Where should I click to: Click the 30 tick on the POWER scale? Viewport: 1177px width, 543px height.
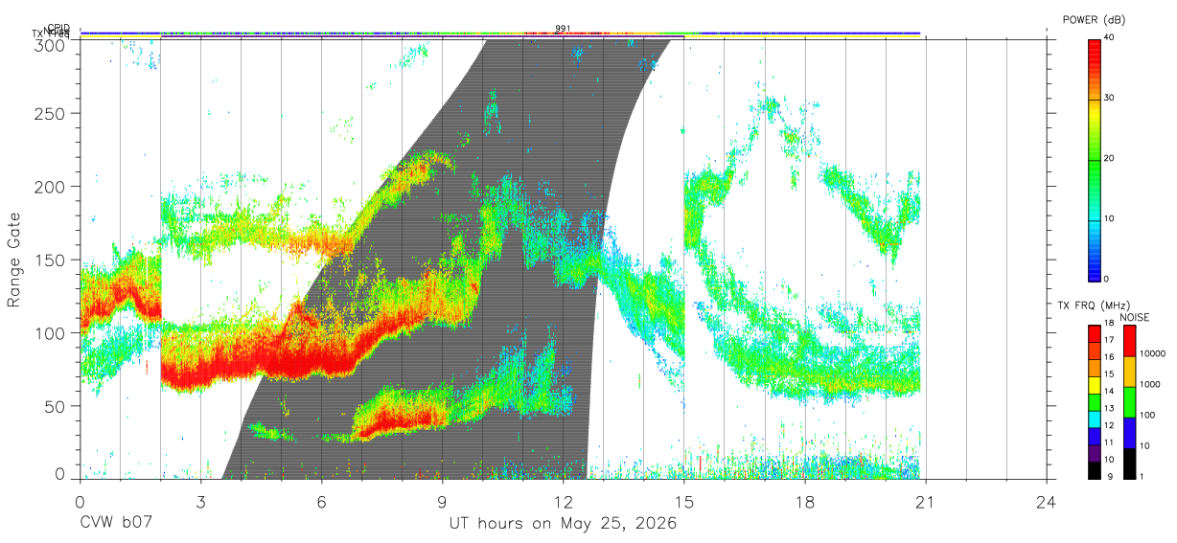tap(1109, 99)
